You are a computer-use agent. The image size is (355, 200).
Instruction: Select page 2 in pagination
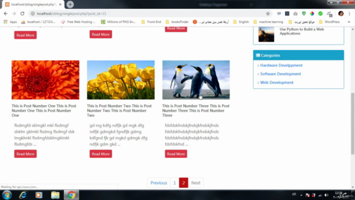coord(184,183)
